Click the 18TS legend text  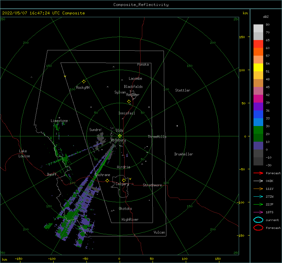[269, 212]
